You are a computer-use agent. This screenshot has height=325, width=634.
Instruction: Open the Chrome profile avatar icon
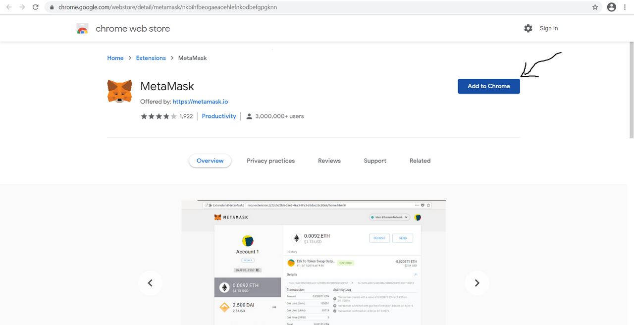tap(612, 7)
